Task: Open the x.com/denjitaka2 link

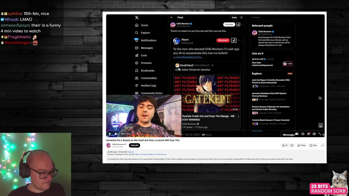Action: coord(188,57)
